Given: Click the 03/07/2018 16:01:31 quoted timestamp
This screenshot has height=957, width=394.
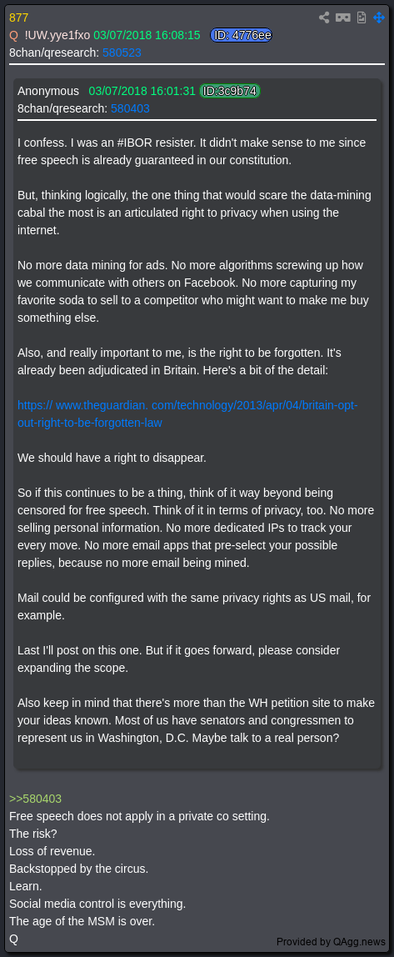Looking at the screenshot, I should [x=142, y=91].
